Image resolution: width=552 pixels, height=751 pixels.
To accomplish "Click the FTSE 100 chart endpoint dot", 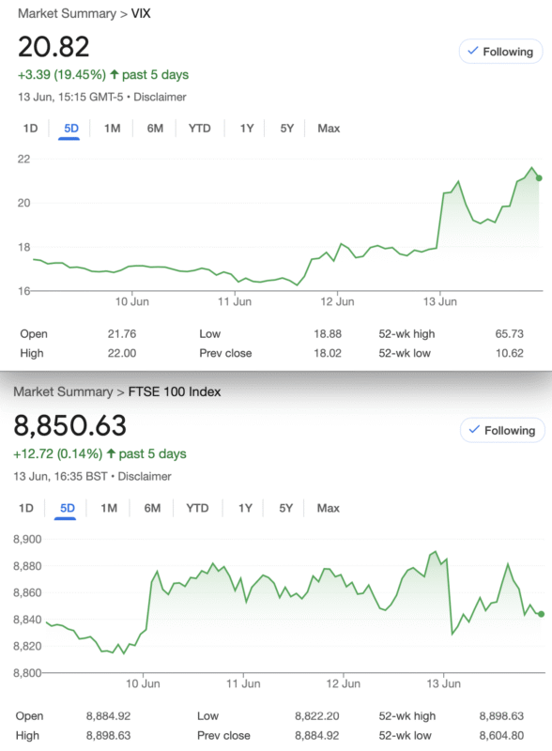I will click(x=541, y=614).
